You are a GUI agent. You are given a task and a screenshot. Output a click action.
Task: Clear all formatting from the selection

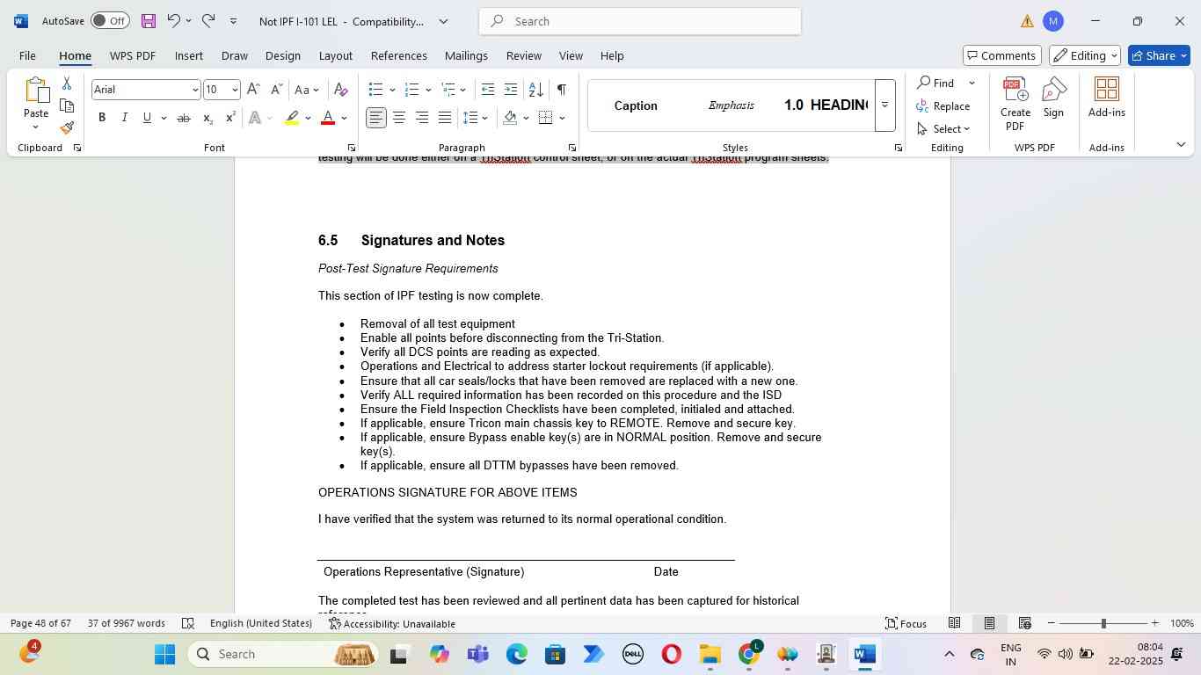pyautogui.click(x=341, y=90)
